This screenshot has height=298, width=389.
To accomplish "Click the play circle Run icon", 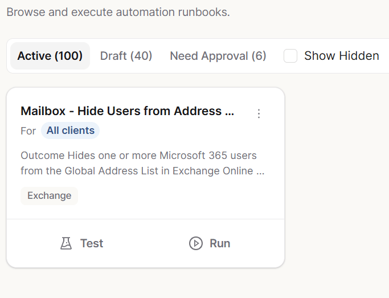I will [196, 243].
